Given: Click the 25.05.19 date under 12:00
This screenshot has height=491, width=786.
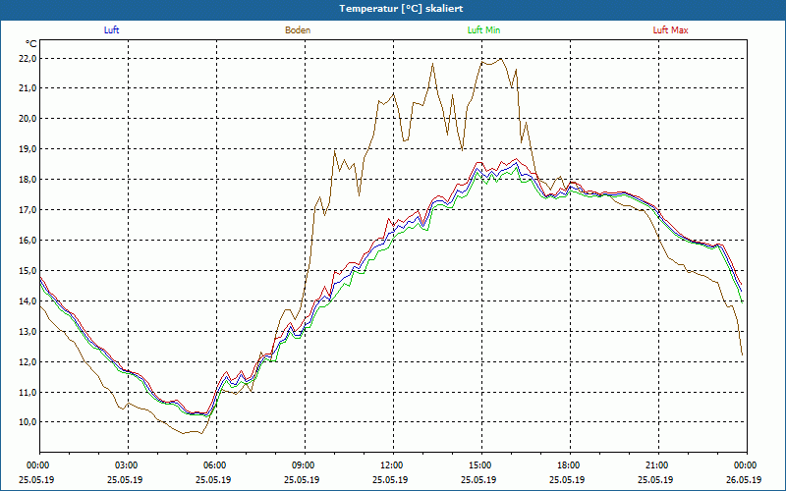Looking at the screenshot, I should click(390, 479).
